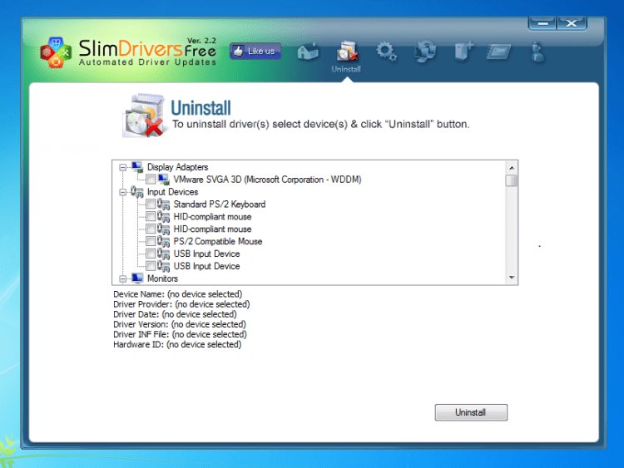This screenshot has width=624, height=468.
Task: Click the device list scroll down arrow
Action: pyautogui.click(x=512, y=278)
